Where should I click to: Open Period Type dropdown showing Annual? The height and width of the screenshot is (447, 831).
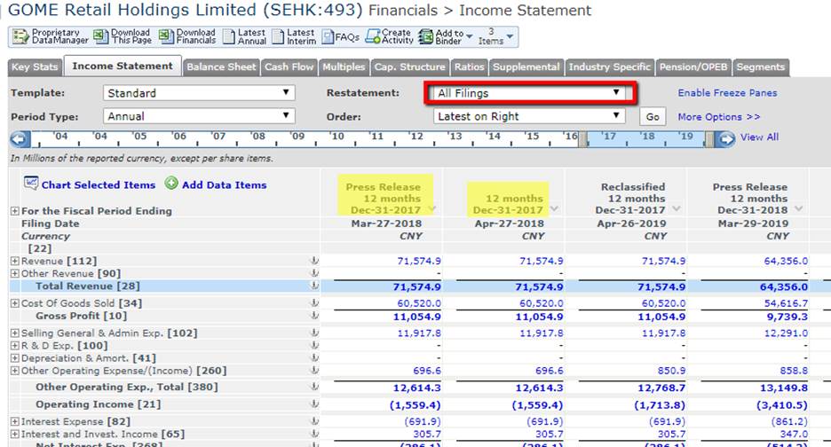(199, 116)
